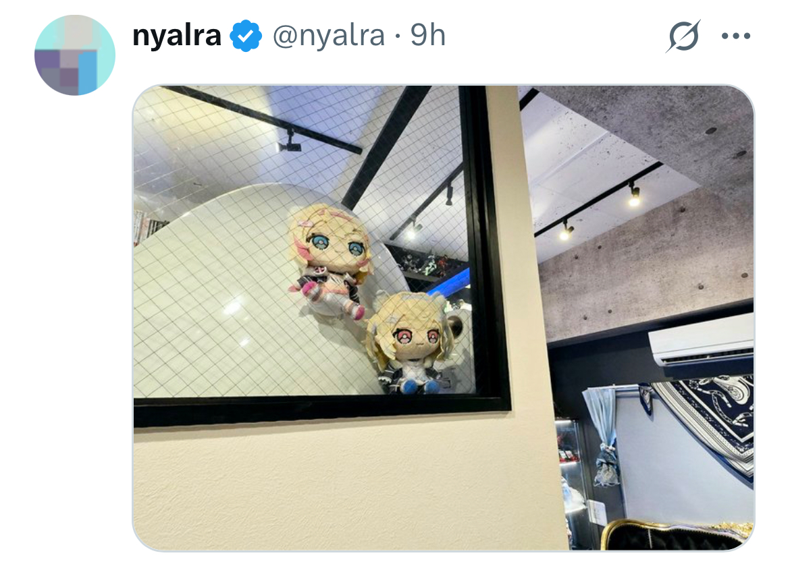
Task: Click the lit track spotlights on ceiling
Action: (x=600, y=212)
